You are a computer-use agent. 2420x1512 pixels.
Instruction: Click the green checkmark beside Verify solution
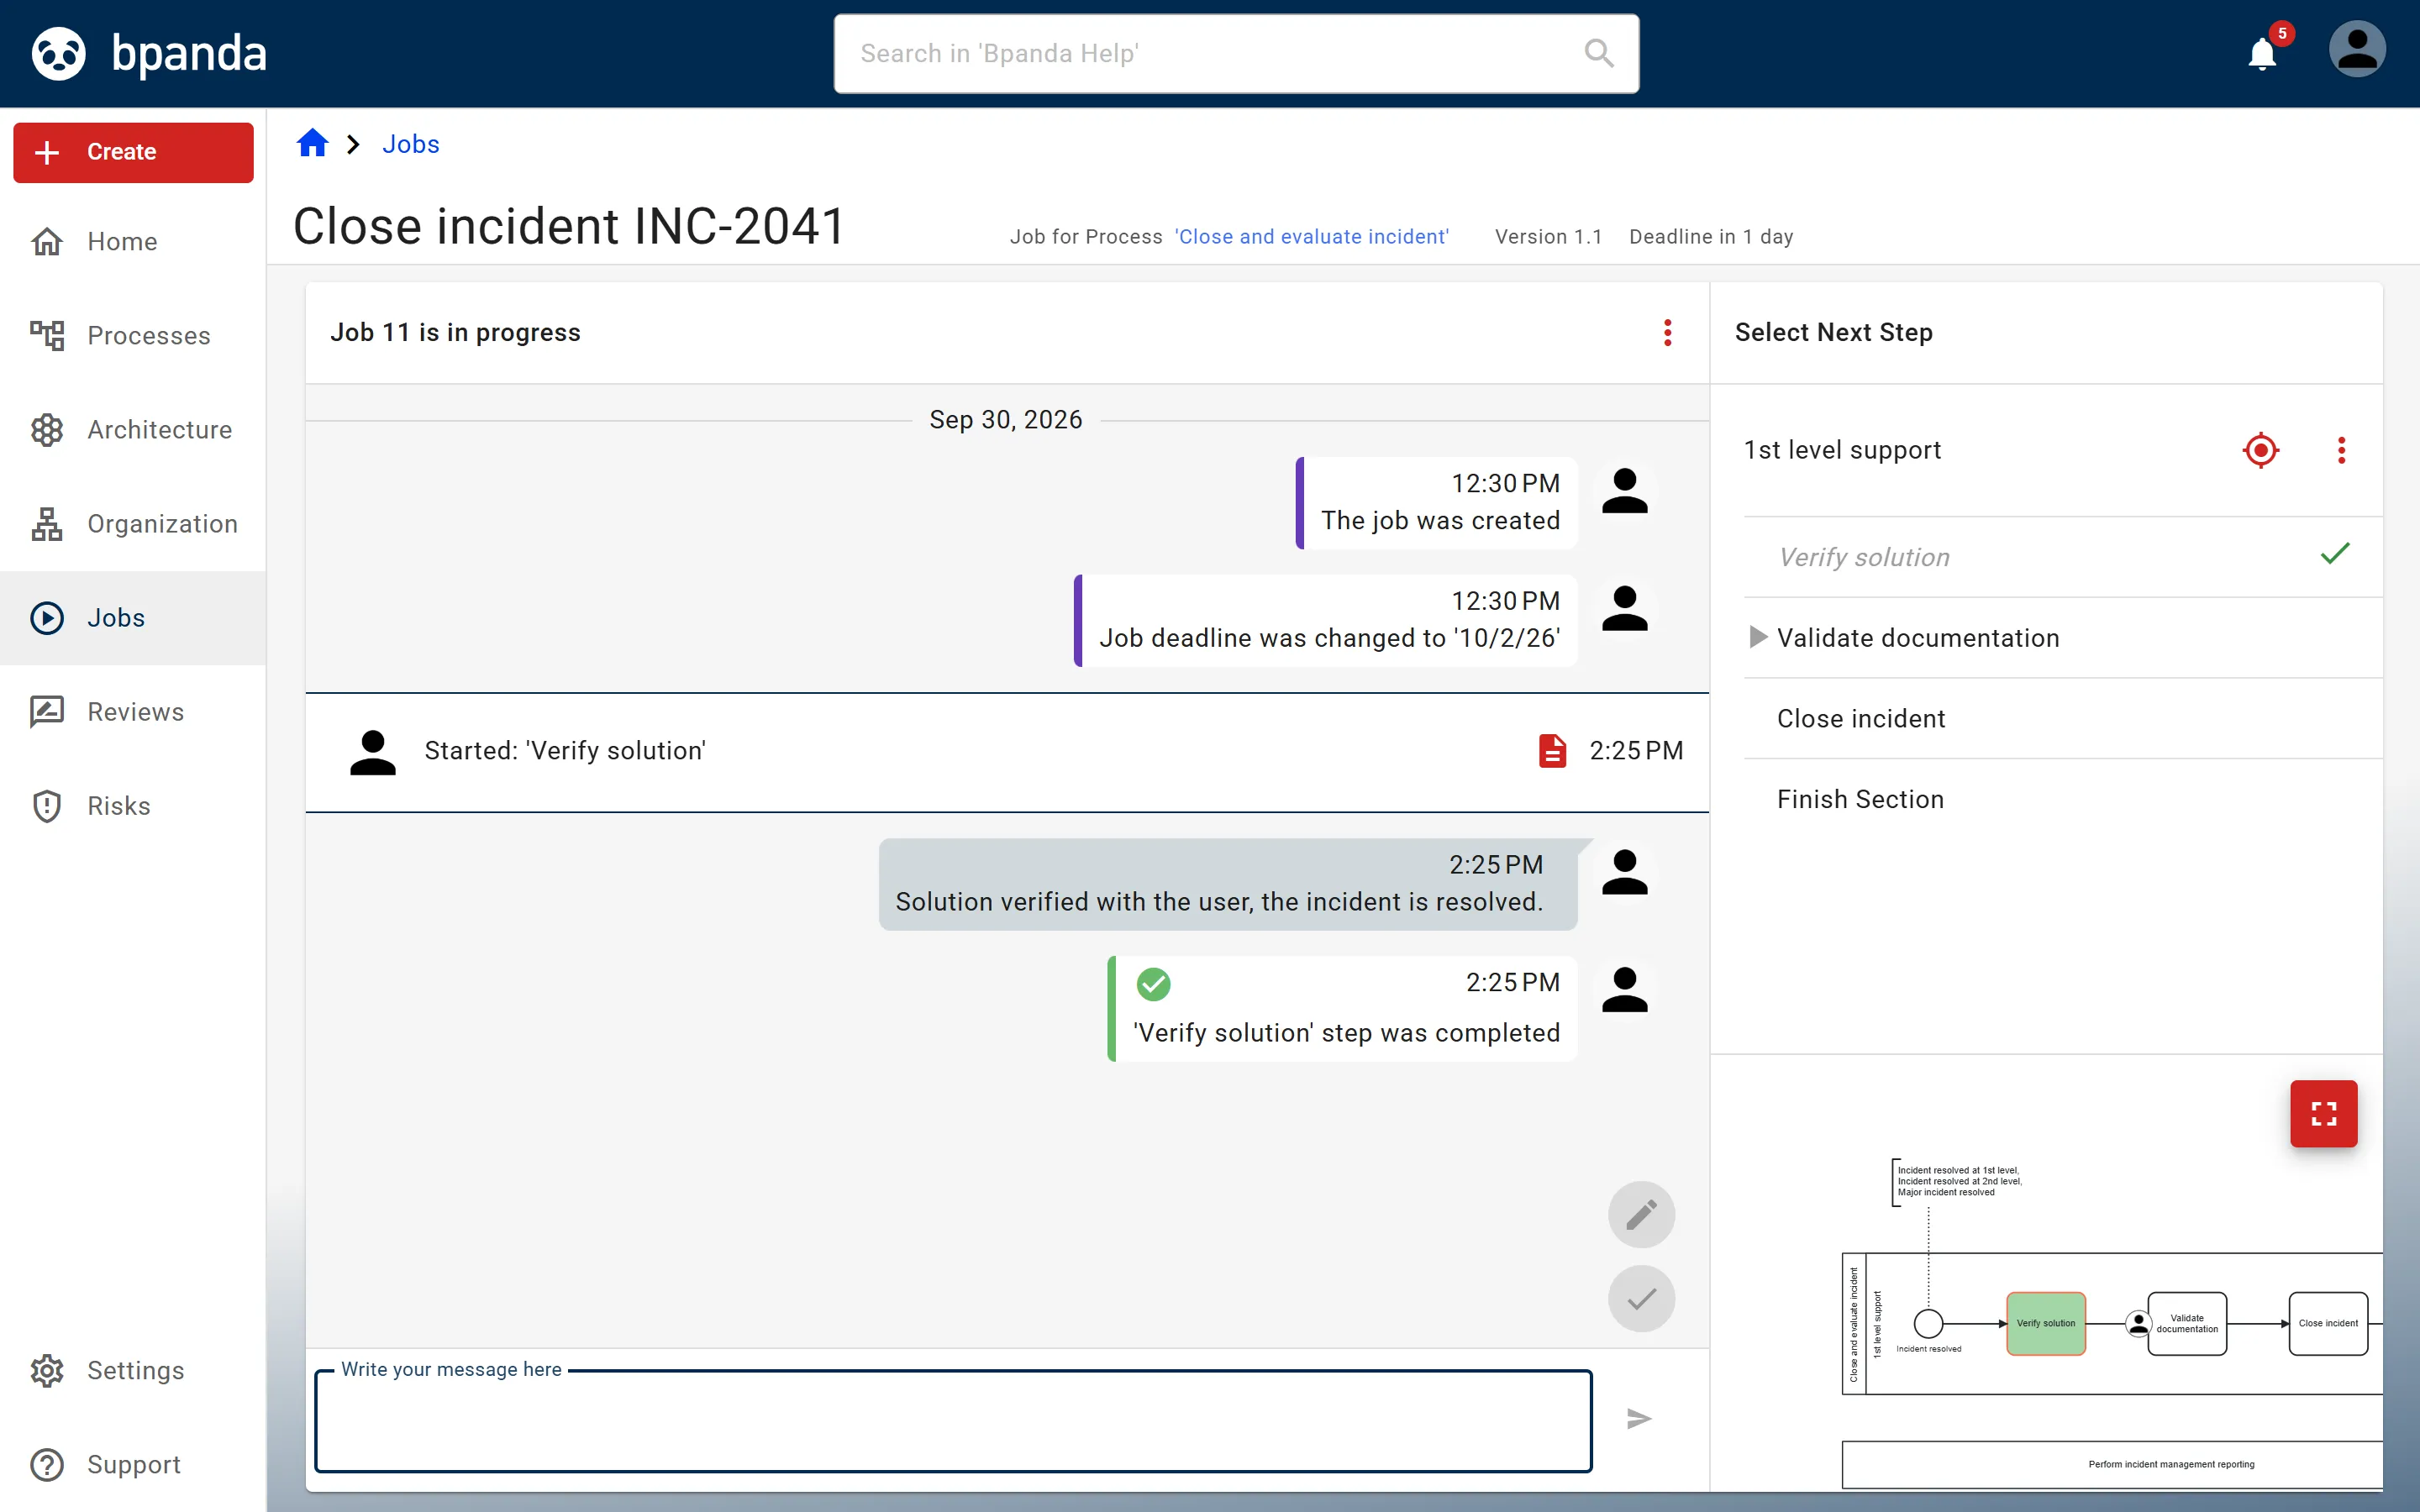[x=2335, y=554]
